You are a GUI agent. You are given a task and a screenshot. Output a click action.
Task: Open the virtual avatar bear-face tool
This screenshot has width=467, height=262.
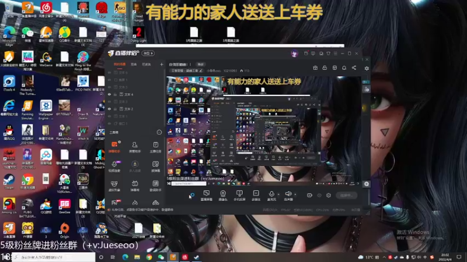tap(114, 186)
